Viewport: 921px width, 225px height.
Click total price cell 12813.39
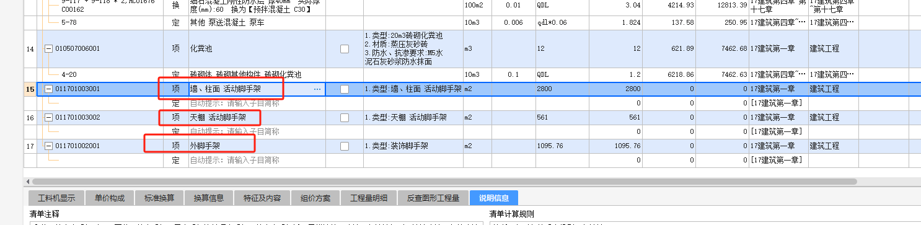[722, 6]
